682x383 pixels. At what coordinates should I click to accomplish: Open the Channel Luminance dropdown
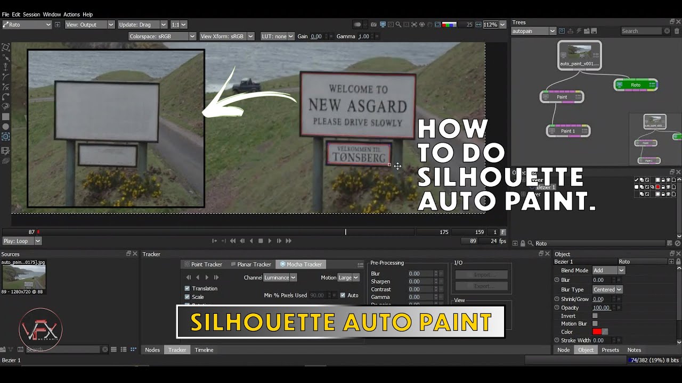pyautogui.click(x=280, y=278)
